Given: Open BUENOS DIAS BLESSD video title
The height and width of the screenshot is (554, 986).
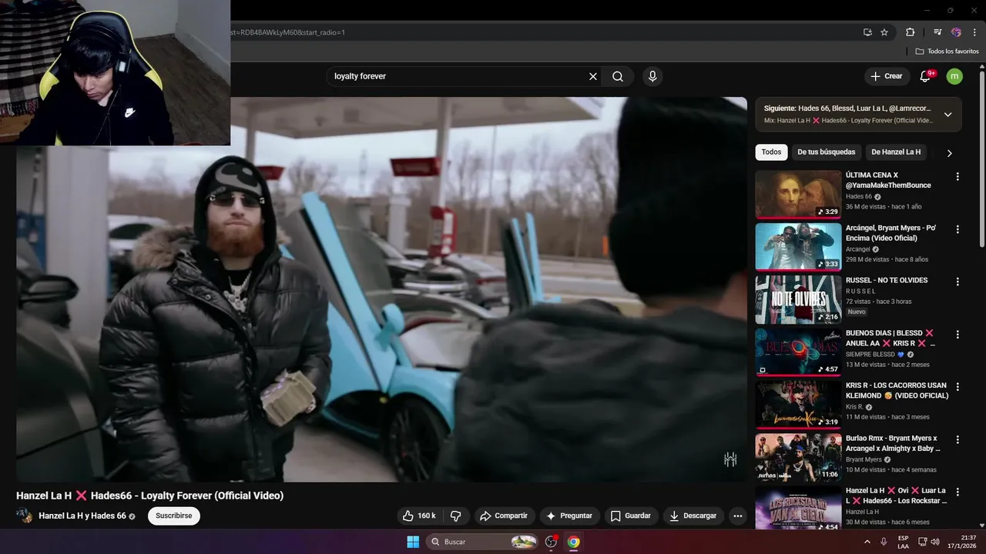Looking at the screenshot, I should pos(890,339).
